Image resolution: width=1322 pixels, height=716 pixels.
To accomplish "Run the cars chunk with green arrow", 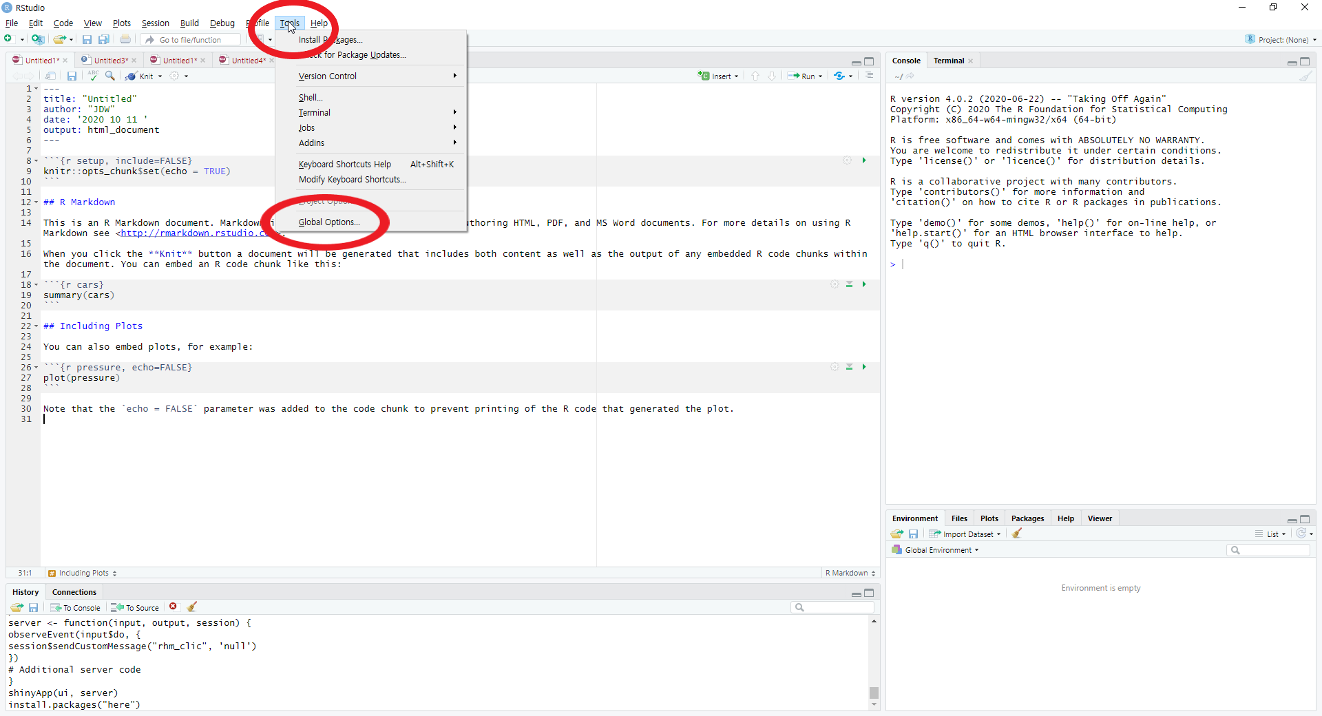I will pyautogui.click(x=864, y=284).
